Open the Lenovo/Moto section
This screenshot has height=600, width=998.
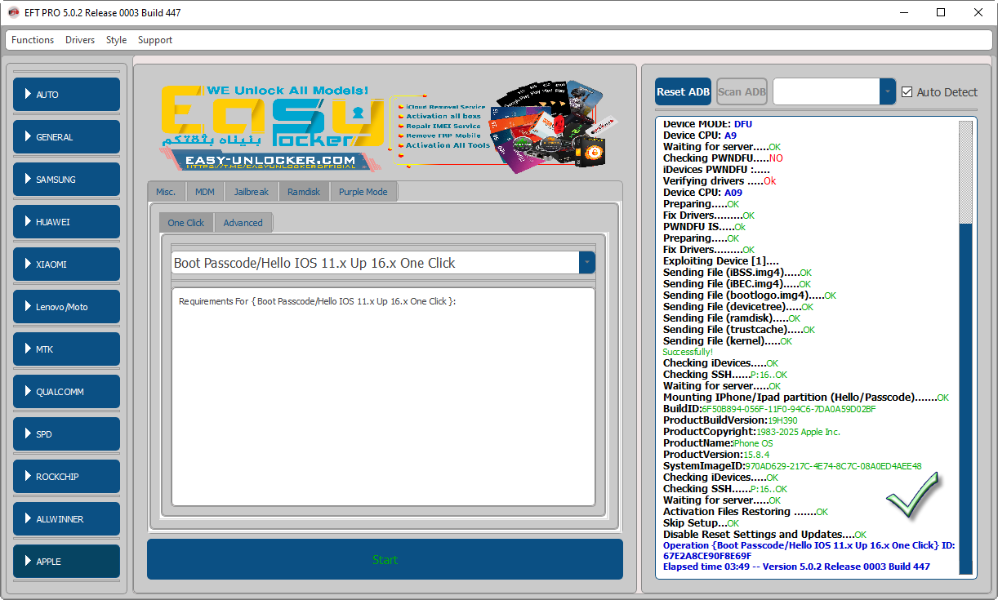[66, 307]
